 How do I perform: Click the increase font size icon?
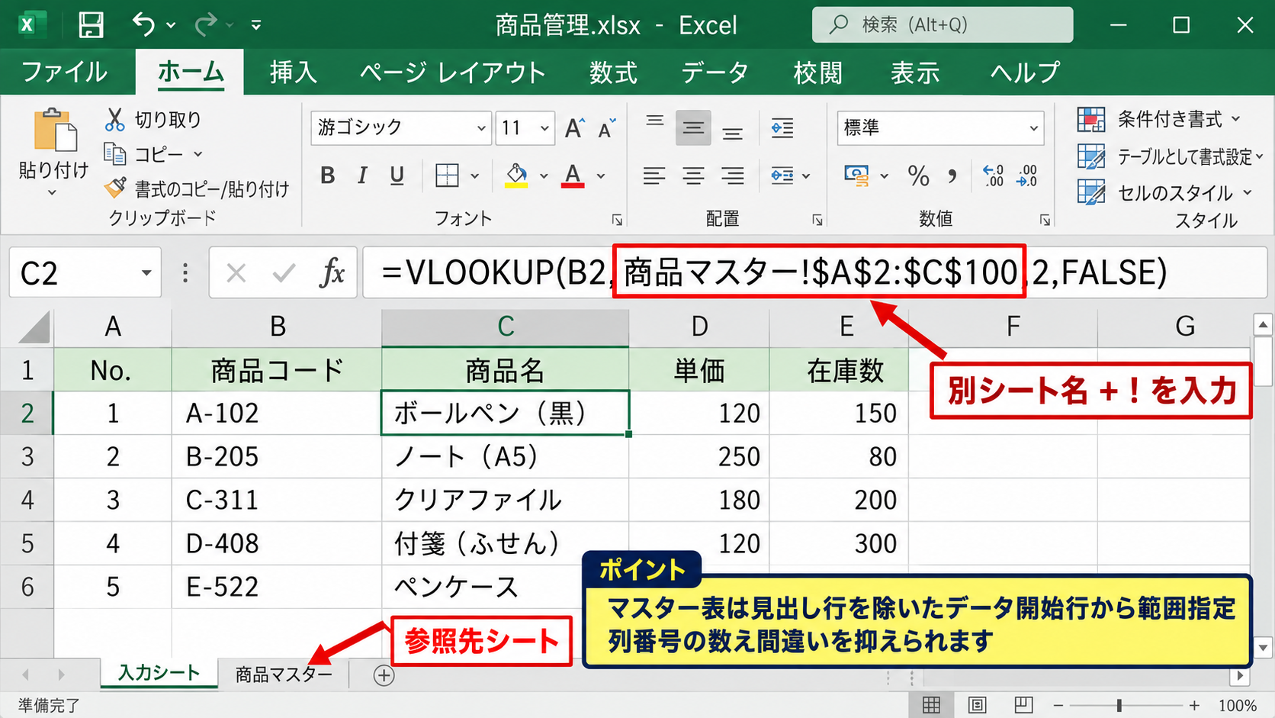coord(575,127)
